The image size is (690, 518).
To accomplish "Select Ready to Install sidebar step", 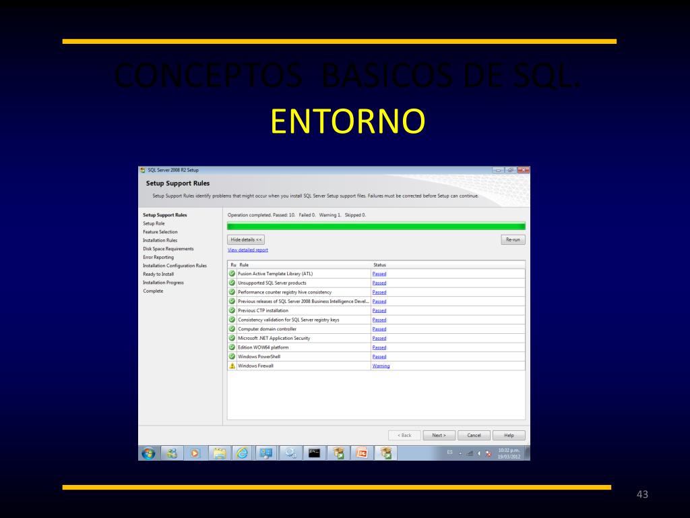I will (158, 274).
